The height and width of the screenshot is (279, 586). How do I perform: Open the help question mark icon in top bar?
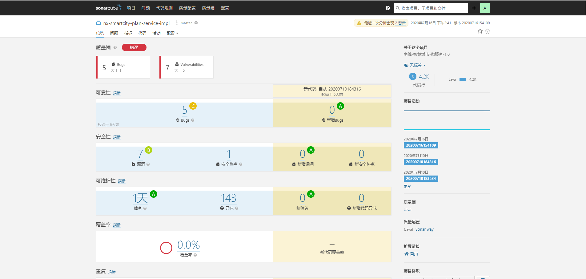[388, 8]
